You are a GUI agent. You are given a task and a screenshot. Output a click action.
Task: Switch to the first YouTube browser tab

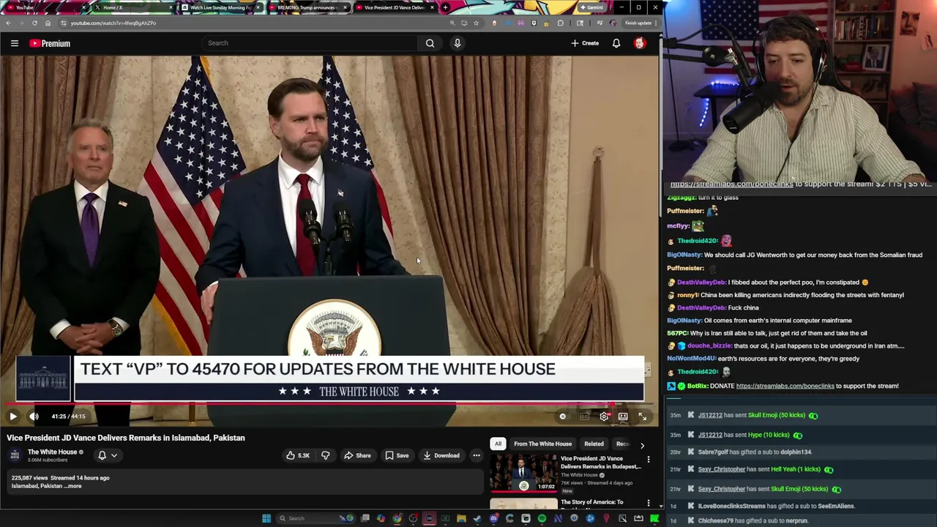click(46, 7)
